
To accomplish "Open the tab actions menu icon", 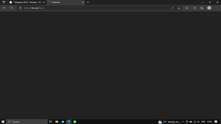I will pyautogui.click(x=4, y=2).
